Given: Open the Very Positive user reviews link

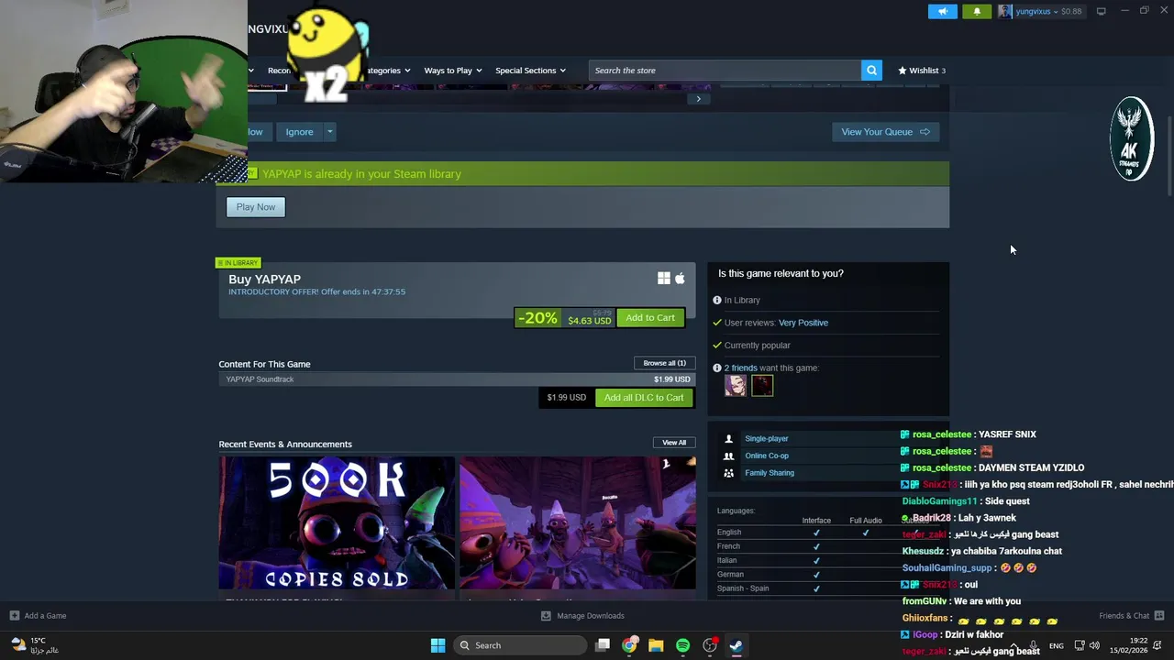Looking at the screenshot, I should pyautogui.click(x=803, y=323).
